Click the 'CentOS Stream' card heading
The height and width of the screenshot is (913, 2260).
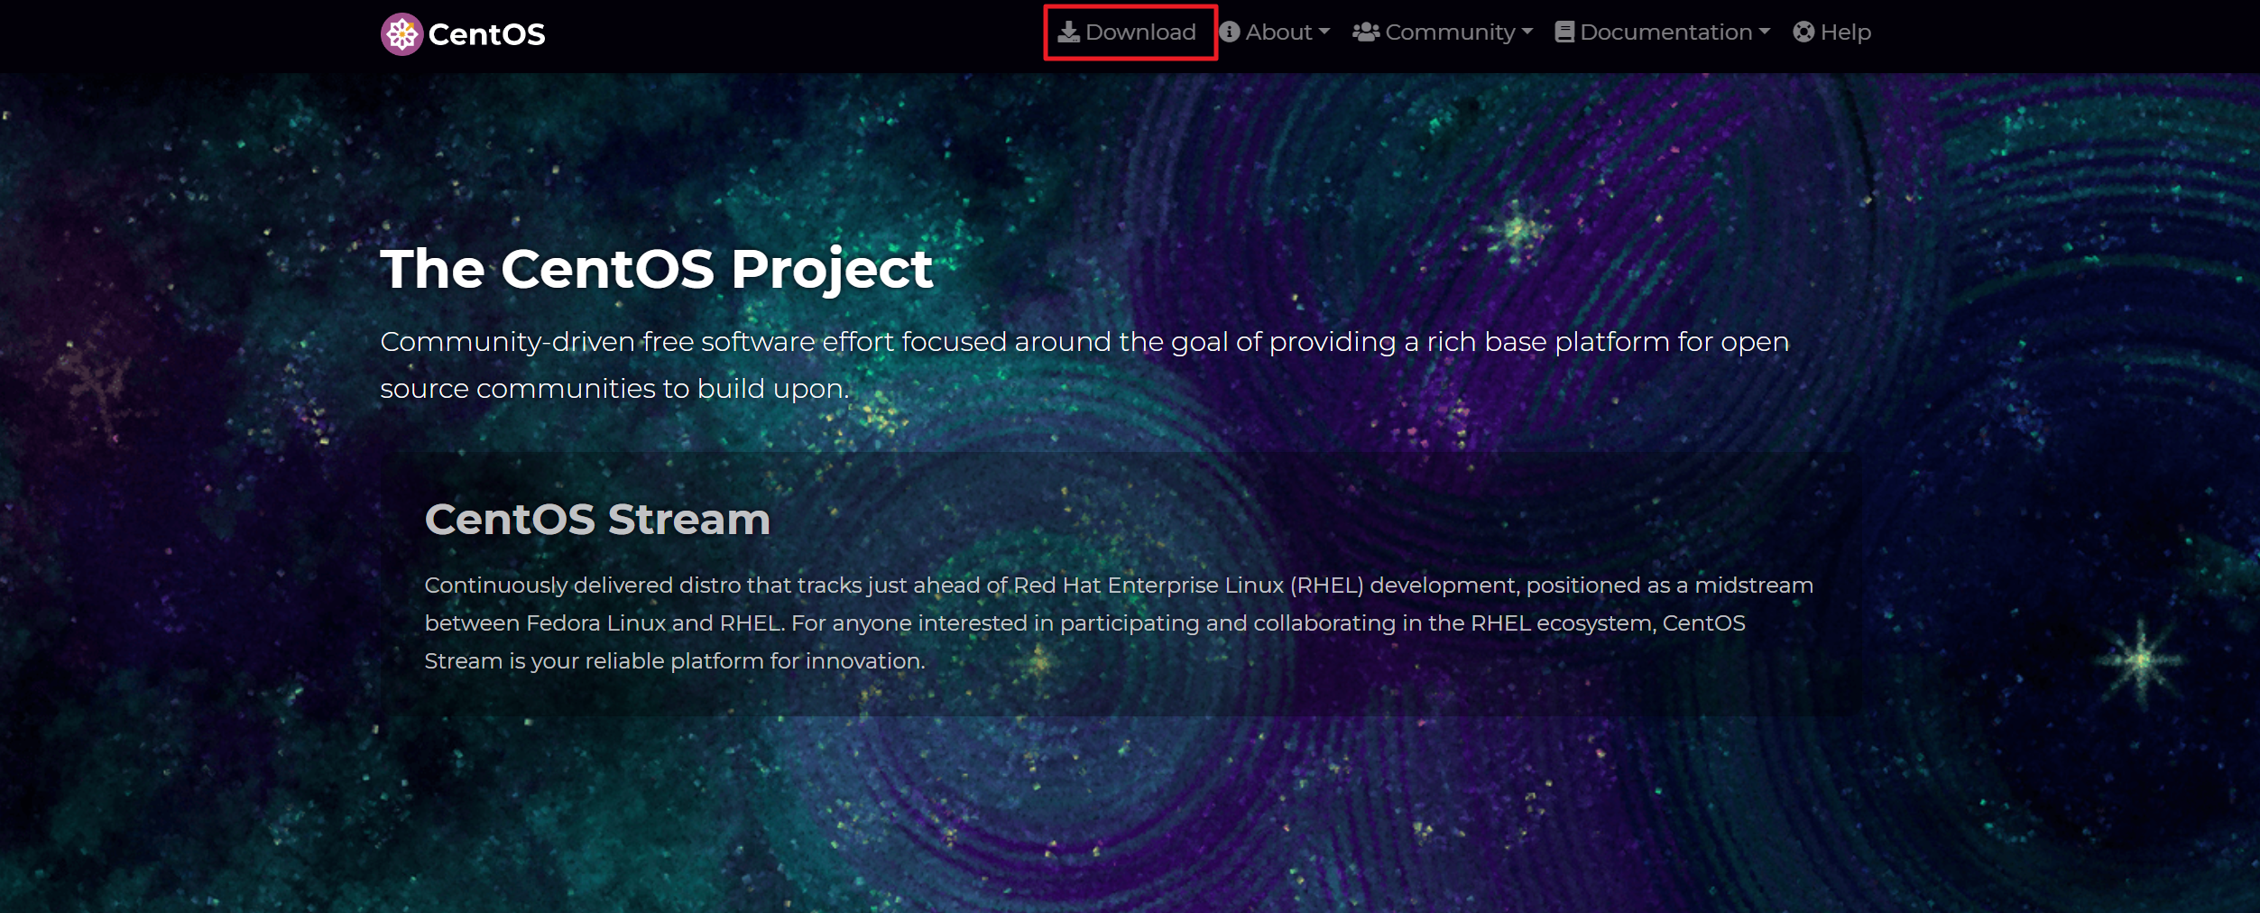[x=597, y=519]
